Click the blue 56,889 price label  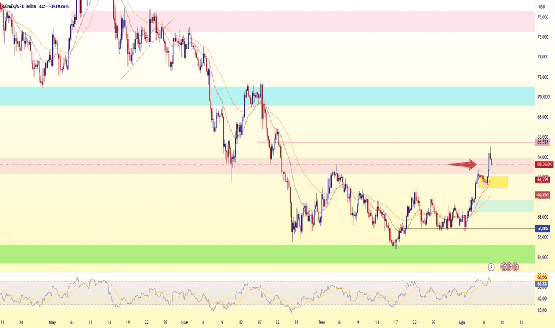[542, 229]
